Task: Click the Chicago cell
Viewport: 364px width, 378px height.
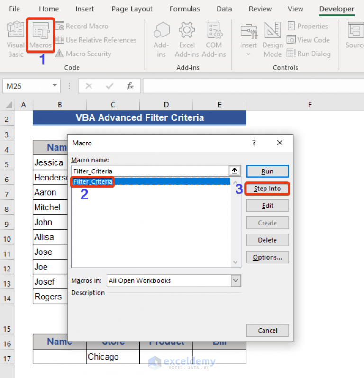Action: (x=113, y=357)
